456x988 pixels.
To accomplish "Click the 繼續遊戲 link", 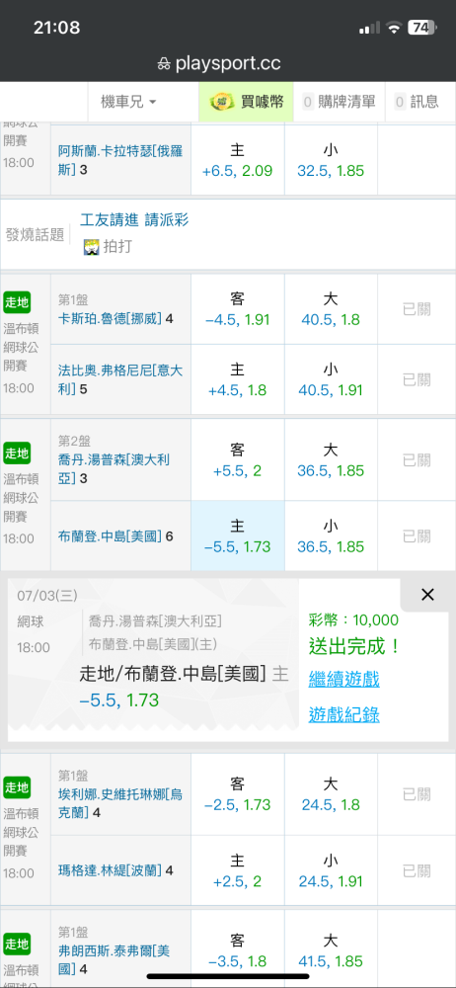I will pyautogui.click(x=343, y=680).
